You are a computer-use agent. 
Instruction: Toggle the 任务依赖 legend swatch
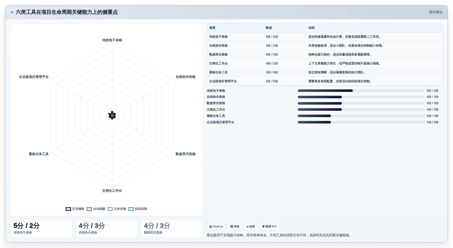pyautogui.click(x=110, y=209)
